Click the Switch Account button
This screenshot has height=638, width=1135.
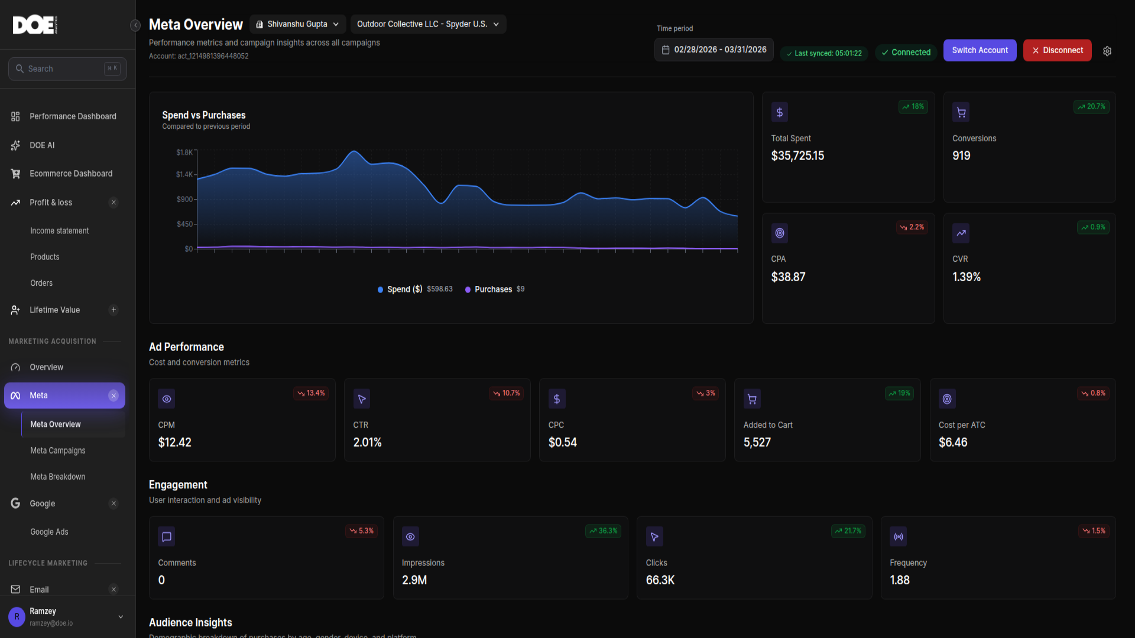point(980,50)
